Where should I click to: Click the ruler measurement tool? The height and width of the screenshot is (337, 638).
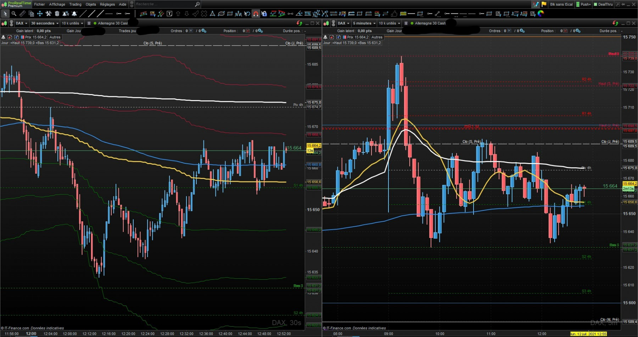pyautogui.click(x=22, y=14)
